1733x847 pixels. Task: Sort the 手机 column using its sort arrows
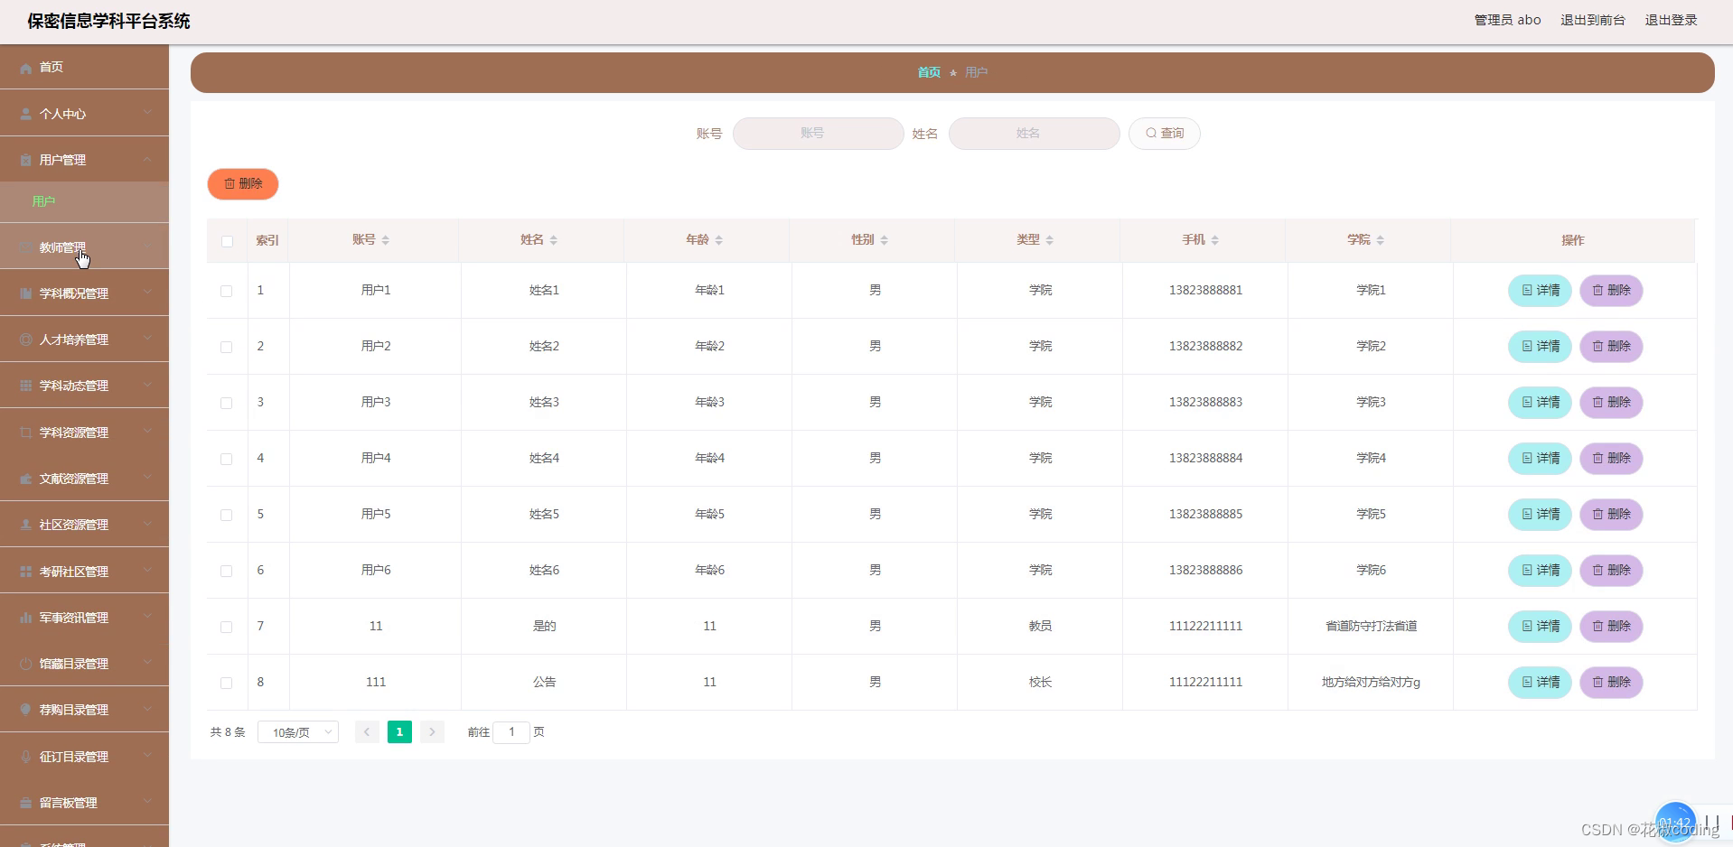tap(1215, 240)
